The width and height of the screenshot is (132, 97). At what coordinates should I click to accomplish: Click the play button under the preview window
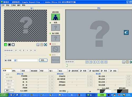point(98,62)
